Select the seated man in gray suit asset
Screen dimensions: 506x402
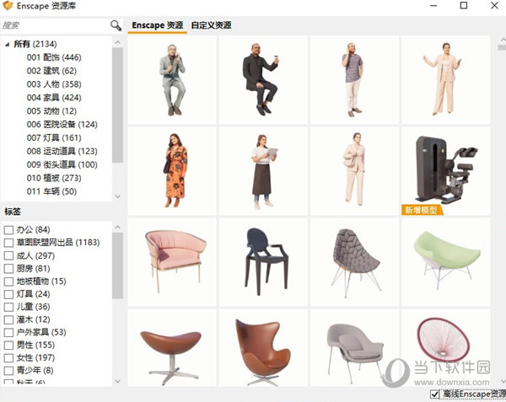[x=172, y=79]
